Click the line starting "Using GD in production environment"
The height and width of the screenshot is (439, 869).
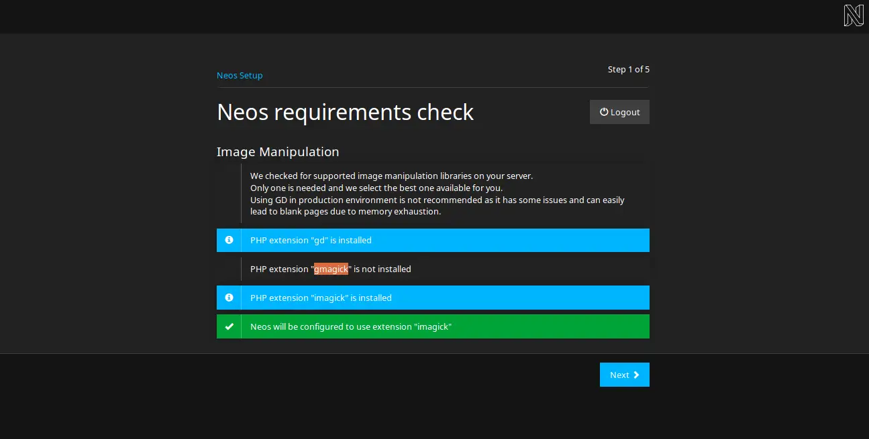438,200
